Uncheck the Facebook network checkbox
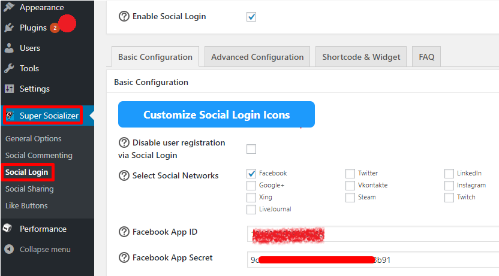 click(251, 174)
